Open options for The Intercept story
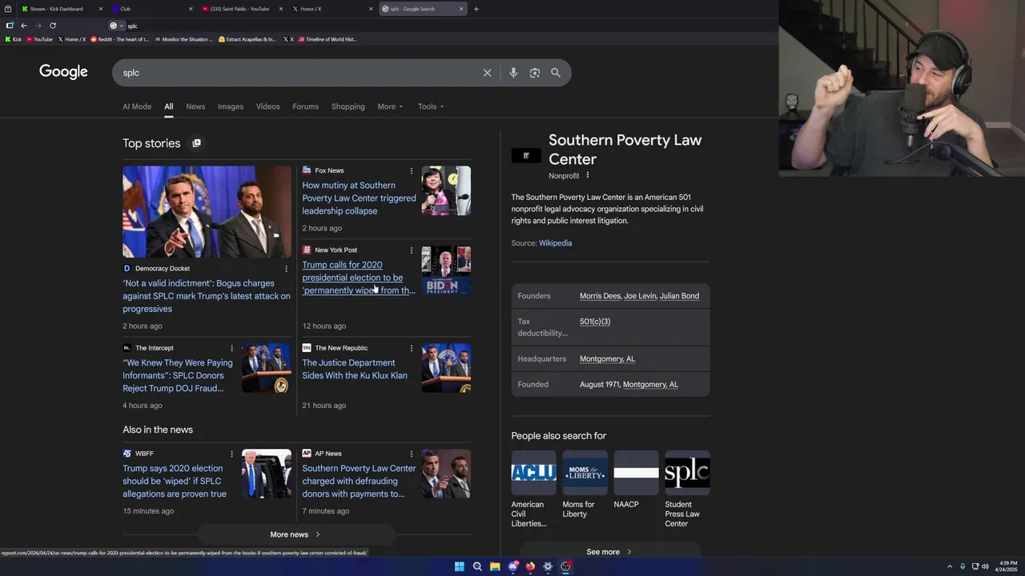 [232, 348]
